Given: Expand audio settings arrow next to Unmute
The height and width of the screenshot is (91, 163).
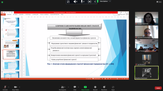Looking at the screenshot, I should 9,87.
